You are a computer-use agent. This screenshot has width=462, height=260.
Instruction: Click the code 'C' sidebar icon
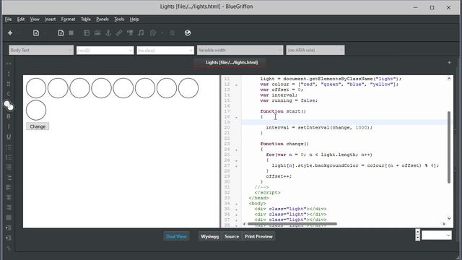tap(9, 94)
